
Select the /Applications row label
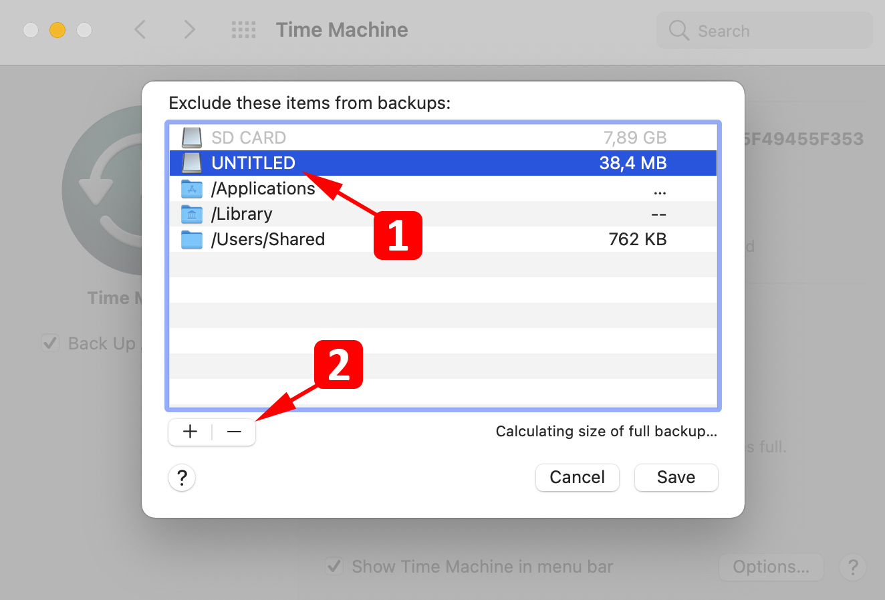(263, 189)
